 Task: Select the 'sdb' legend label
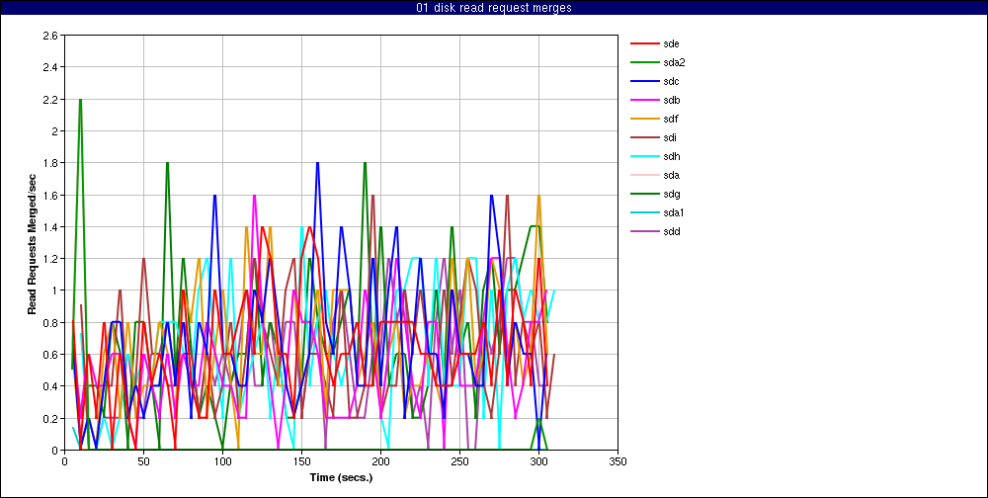[671, 100]
